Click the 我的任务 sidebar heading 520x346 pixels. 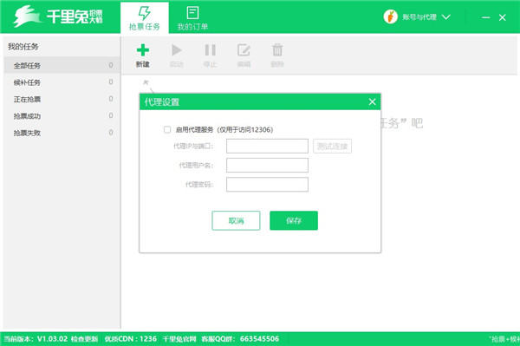pyautogui.click(x=23, y=47)
